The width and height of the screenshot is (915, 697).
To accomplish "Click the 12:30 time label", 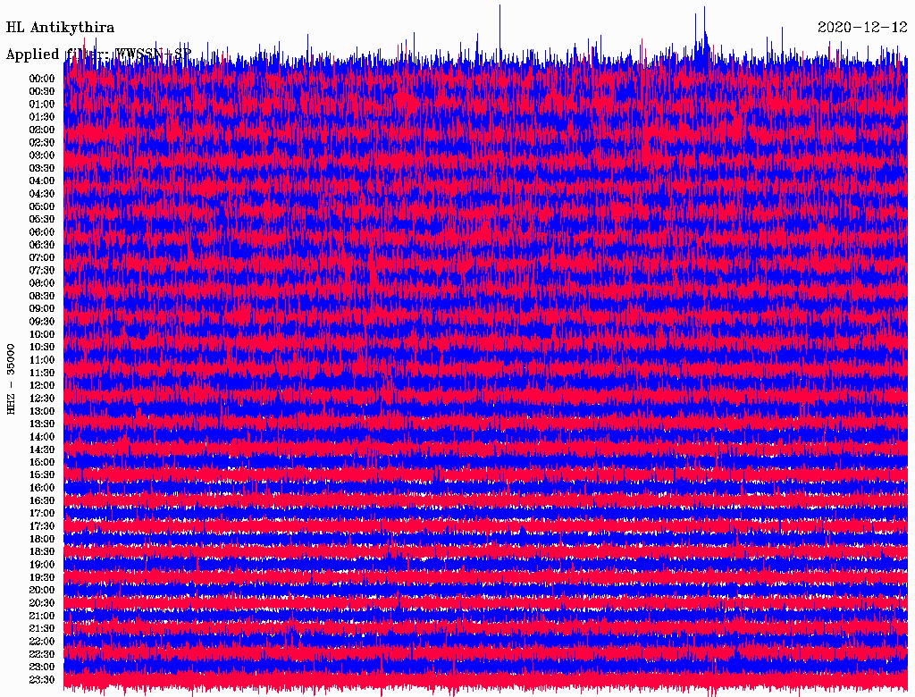I will [42, 399].
